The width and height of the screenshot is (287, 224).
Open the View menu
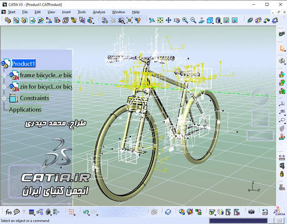51,12
